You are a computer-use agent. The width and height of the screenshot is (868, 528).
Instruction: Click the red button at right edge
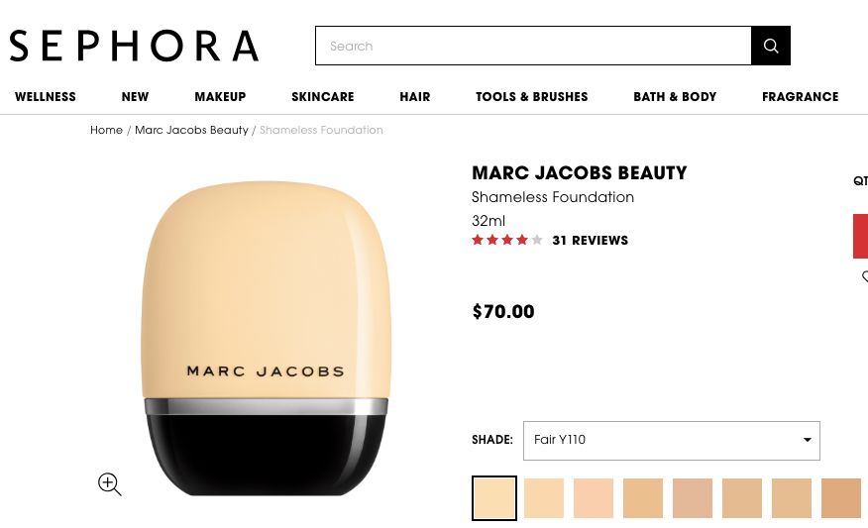[x=860, y=237]
